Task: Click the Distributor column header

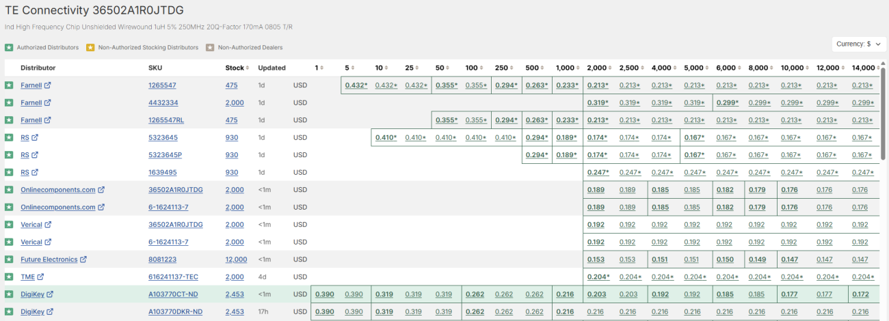Action: tap(38, 68)
